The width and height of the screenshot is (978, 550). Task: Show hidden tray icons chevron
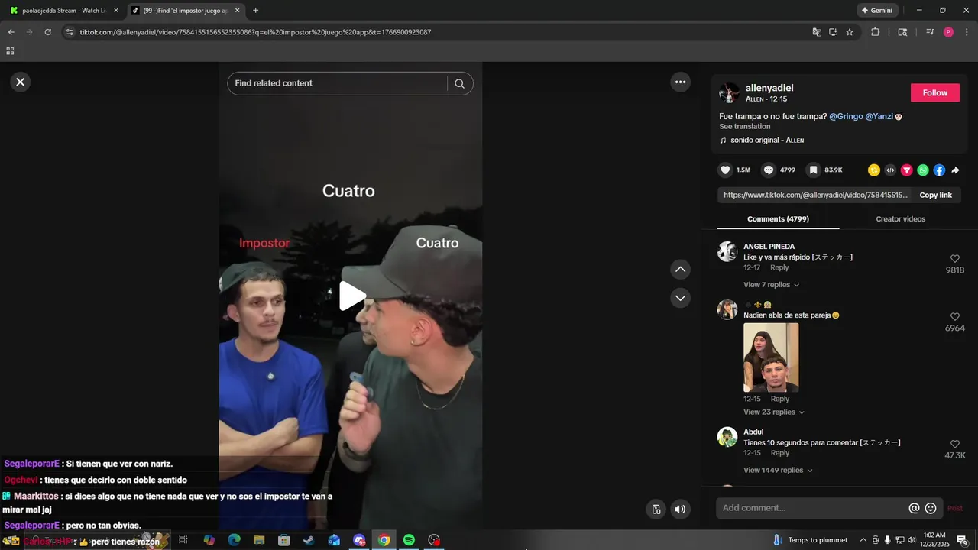[863, 540]
